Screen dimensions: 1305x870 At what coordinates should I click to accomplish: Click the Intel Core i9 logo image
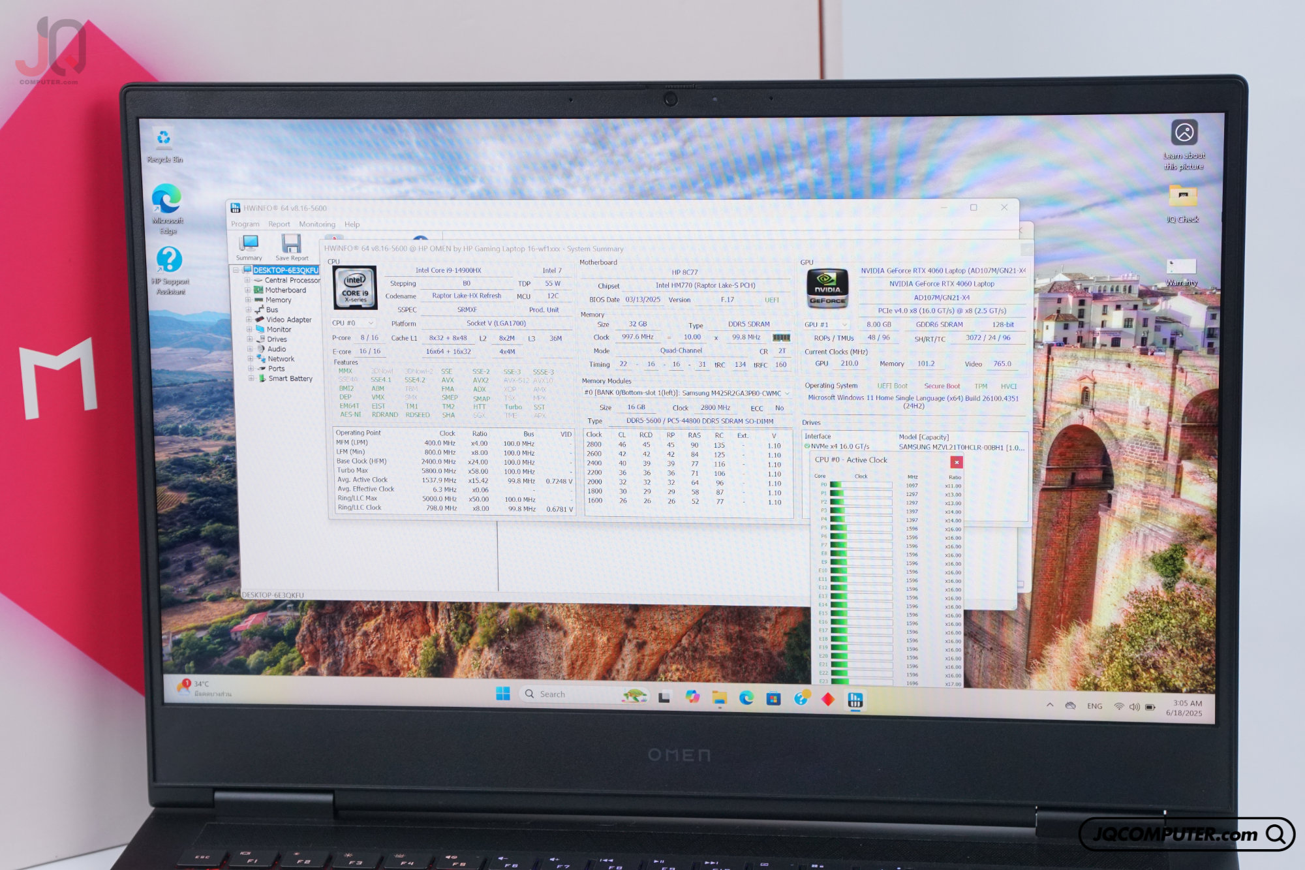coord(355,287)
